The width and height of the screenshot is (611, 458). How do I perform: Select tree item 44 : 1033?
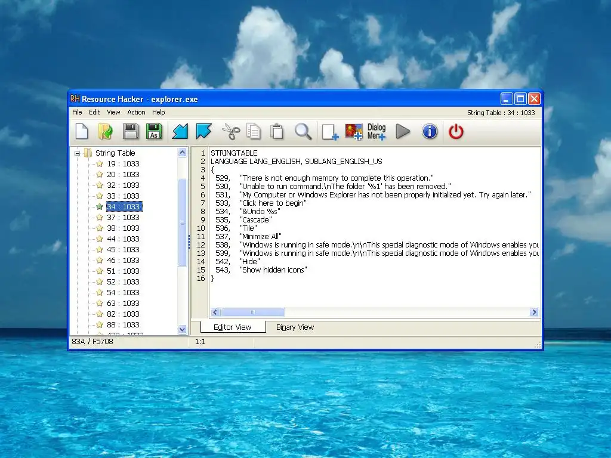(123, 239)
